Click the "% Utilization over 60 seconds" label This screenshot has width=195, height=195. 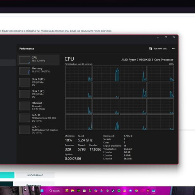[79, 64]
